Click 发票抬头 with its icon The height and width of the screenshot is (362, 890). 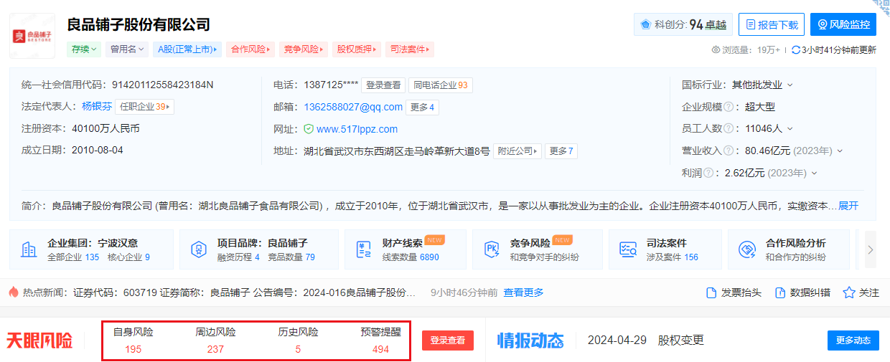coord(734,292)
